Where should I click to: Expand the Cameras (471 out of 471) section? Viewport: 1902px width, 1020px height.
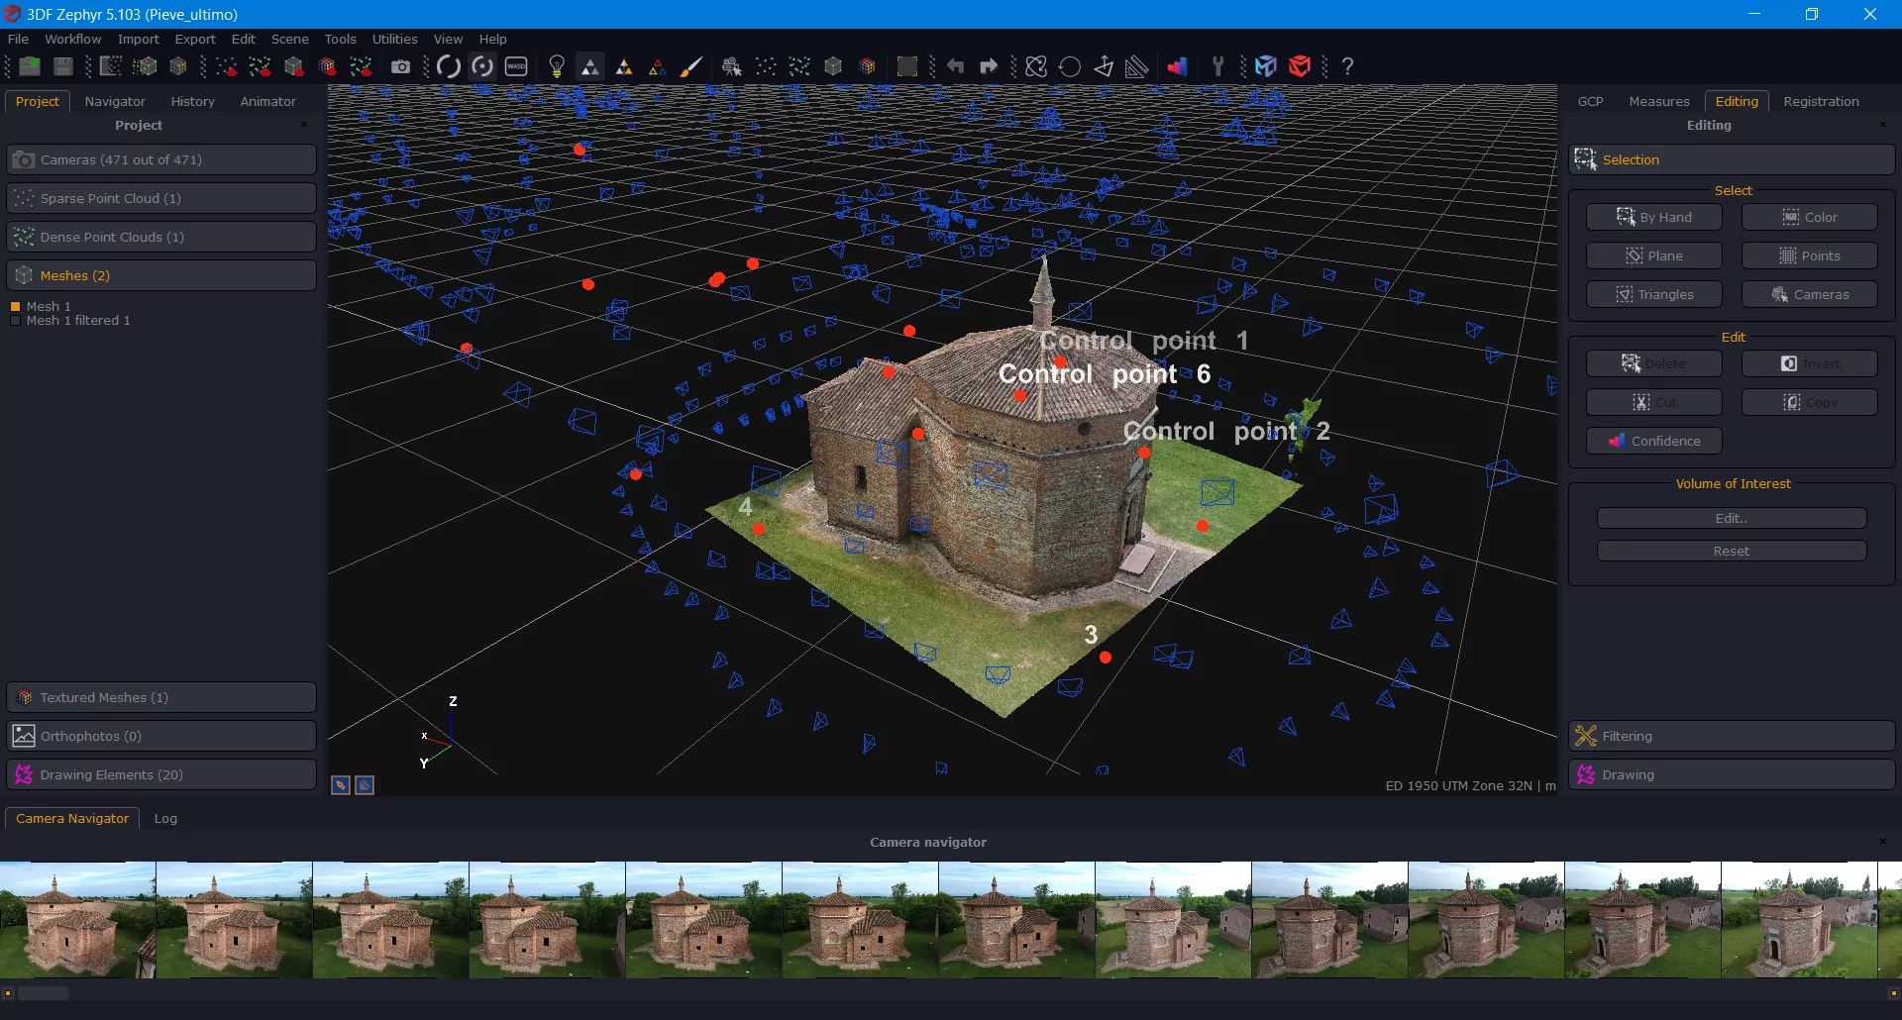click(161, 159)
